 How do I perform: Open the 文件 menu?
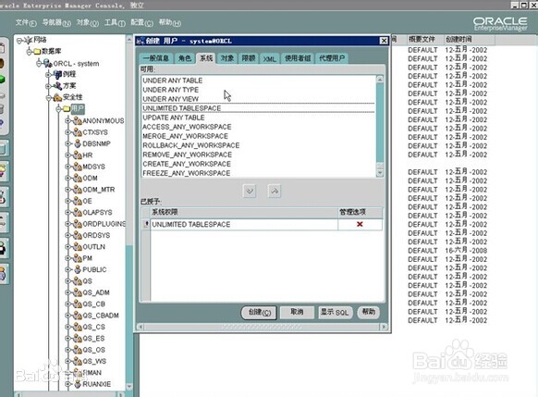(x=26, y=22)
